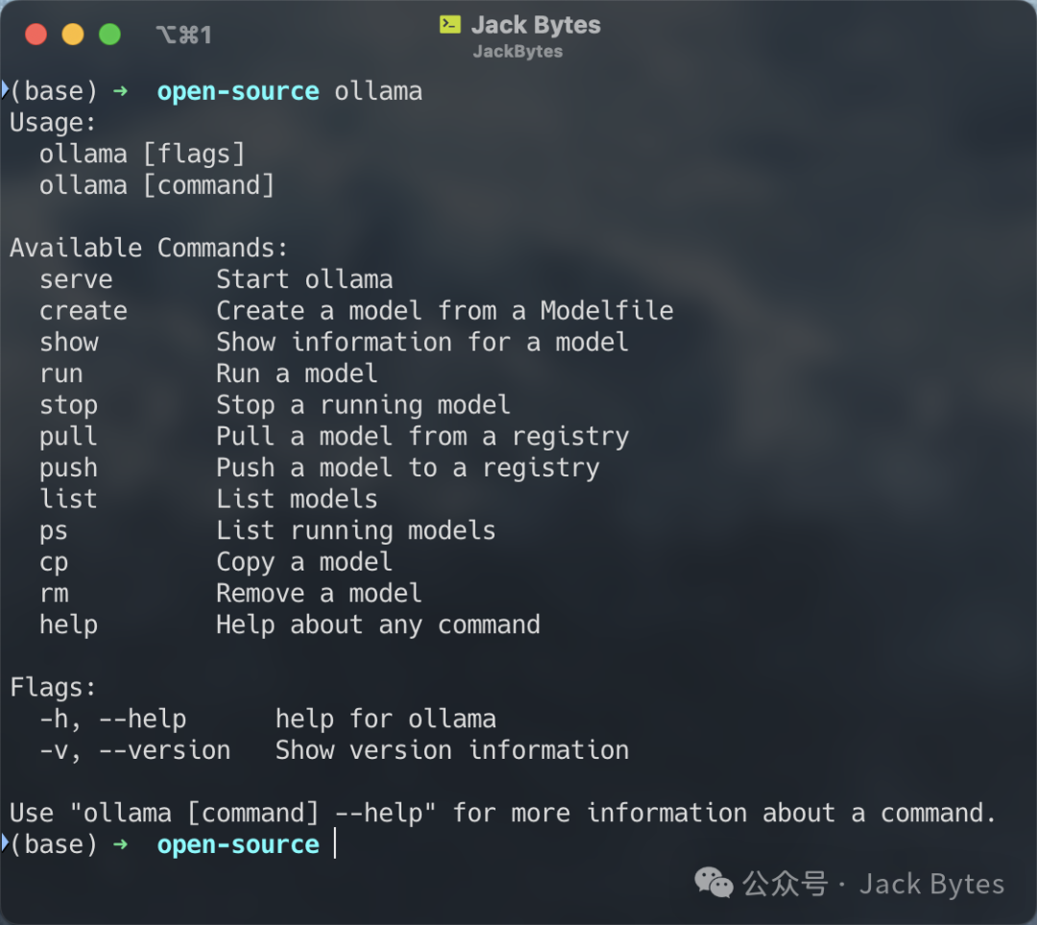Click 'Pull a model from a registry' text
This screenshot has height=925, width=1037.
point(422,437)
